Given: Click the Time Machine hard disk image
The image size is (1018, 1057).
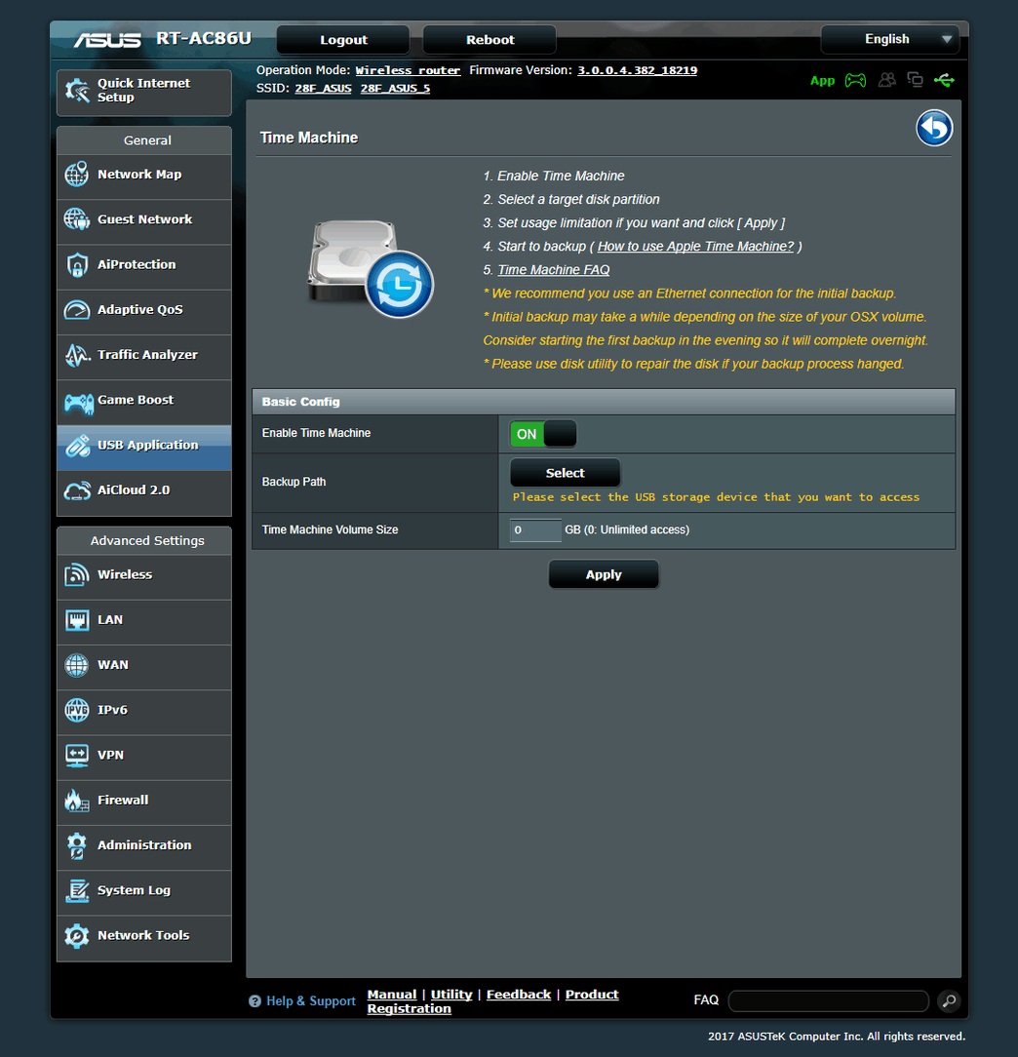Looking at the screenshot, I should tap(371, 268).
